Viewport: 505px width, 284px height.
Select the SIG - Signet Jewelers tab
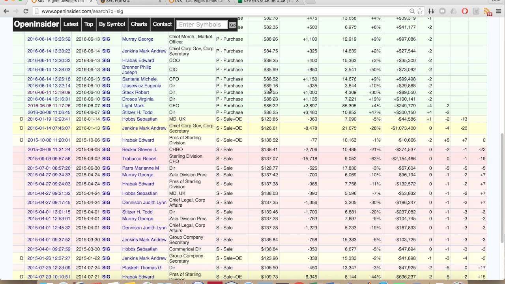[61, 1]
